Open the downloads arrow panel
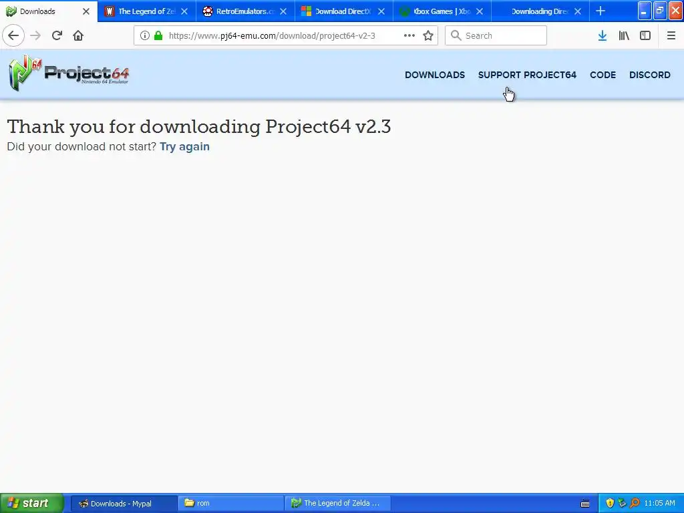 (x=603, y=35)
